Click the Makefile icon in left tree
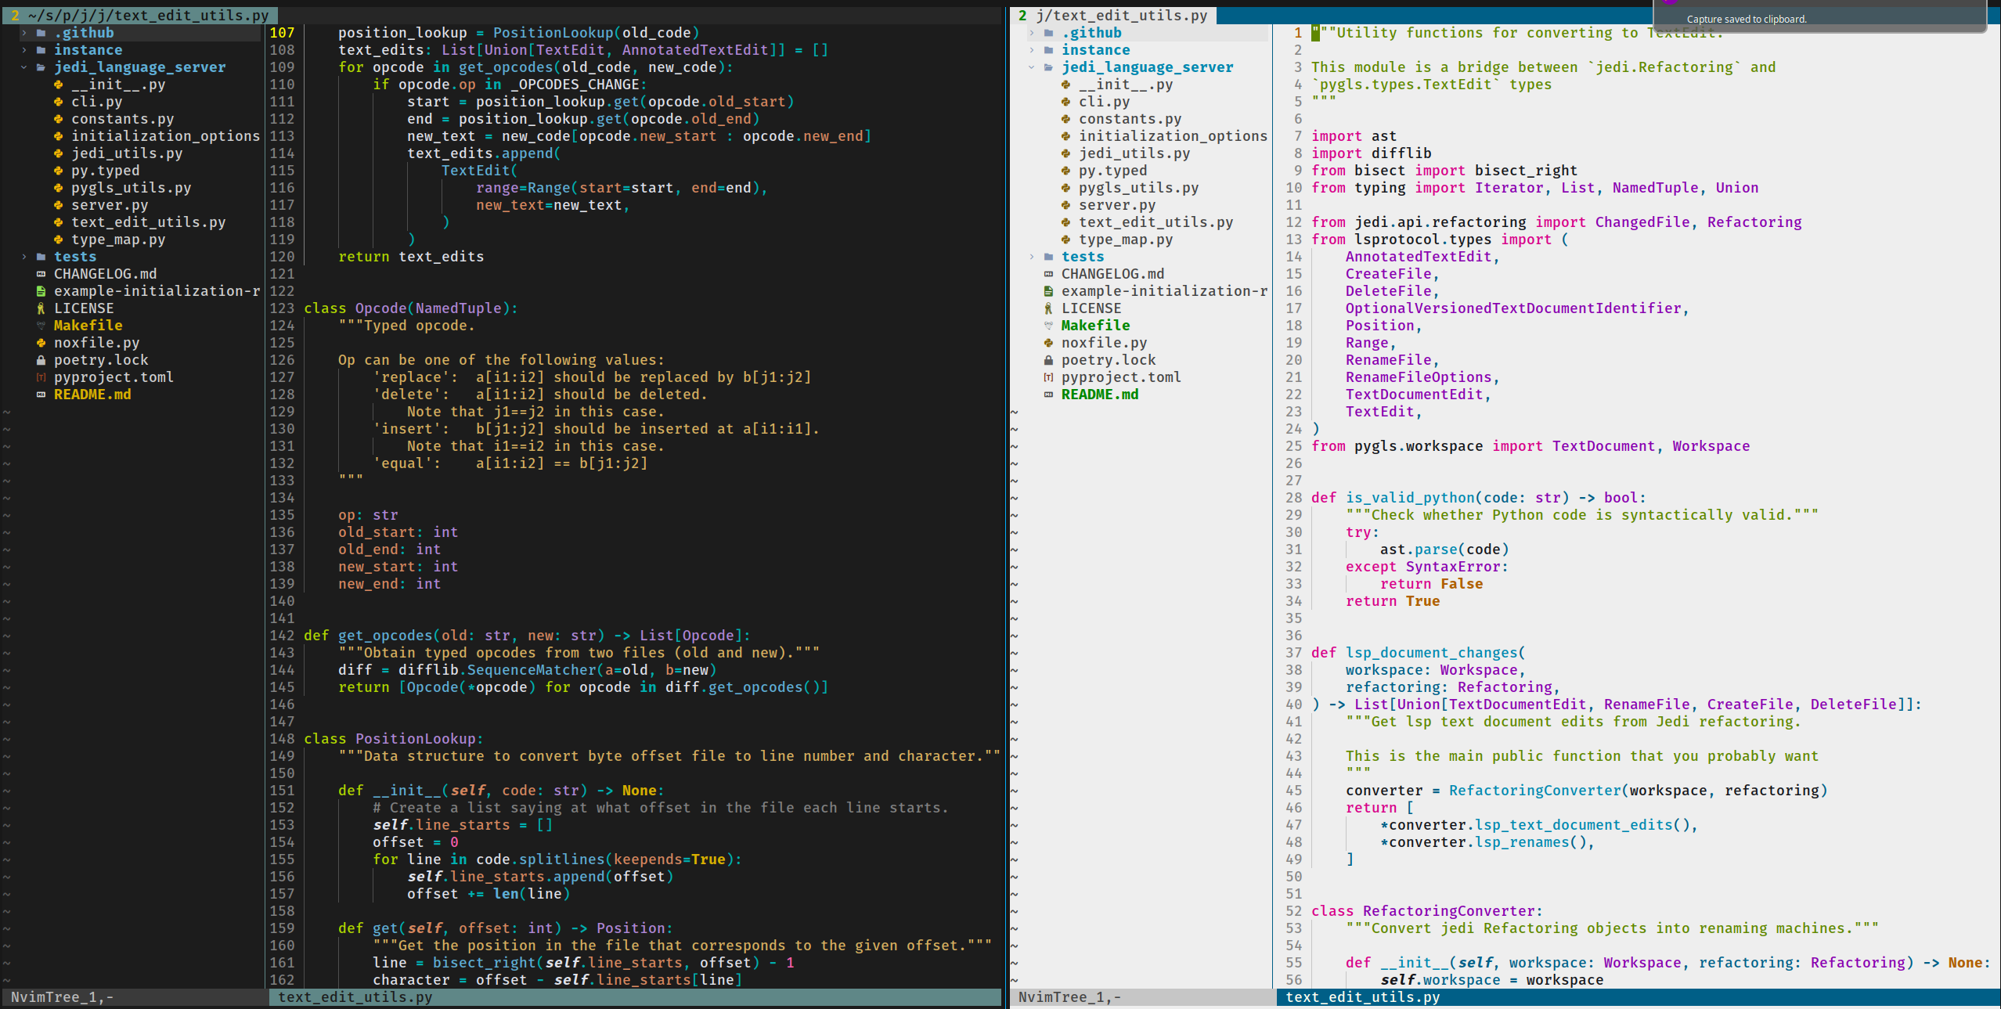Image resolution: width=2001 pixels, height=1009 pixels. (41, 326)
